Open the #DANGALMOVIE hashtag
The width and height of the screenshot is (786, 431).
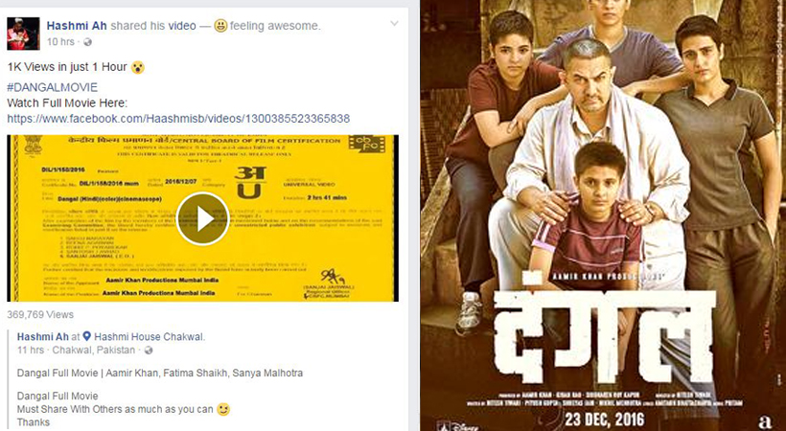(52, 88)
